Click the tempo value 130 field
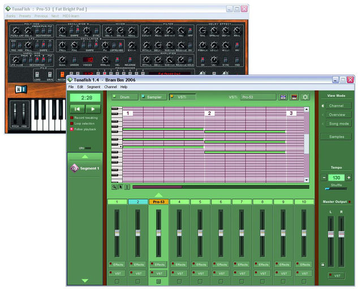Viewport: 362px width, 289px height. 336,178
